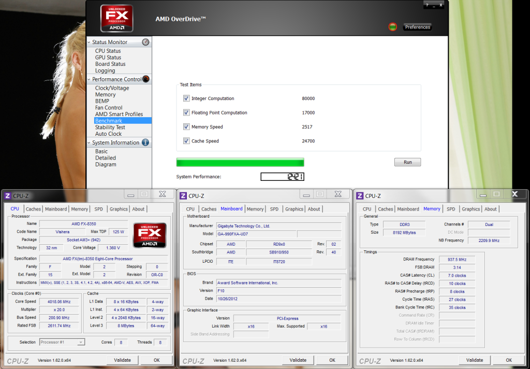This screenshot has height=369, width=530.
Task: Collapse the Performance Control section
Action: pyautogui.click(x=89, y=79)
